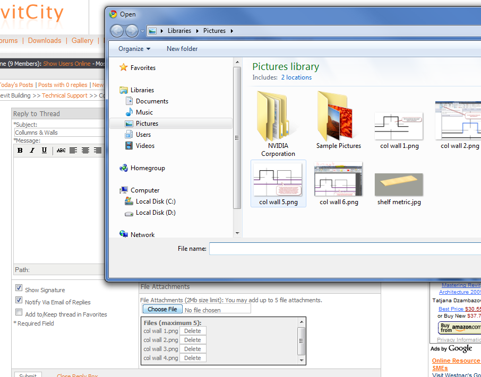Open recent locations dropdown arrow beside Forward

click(x=142, y=31)
